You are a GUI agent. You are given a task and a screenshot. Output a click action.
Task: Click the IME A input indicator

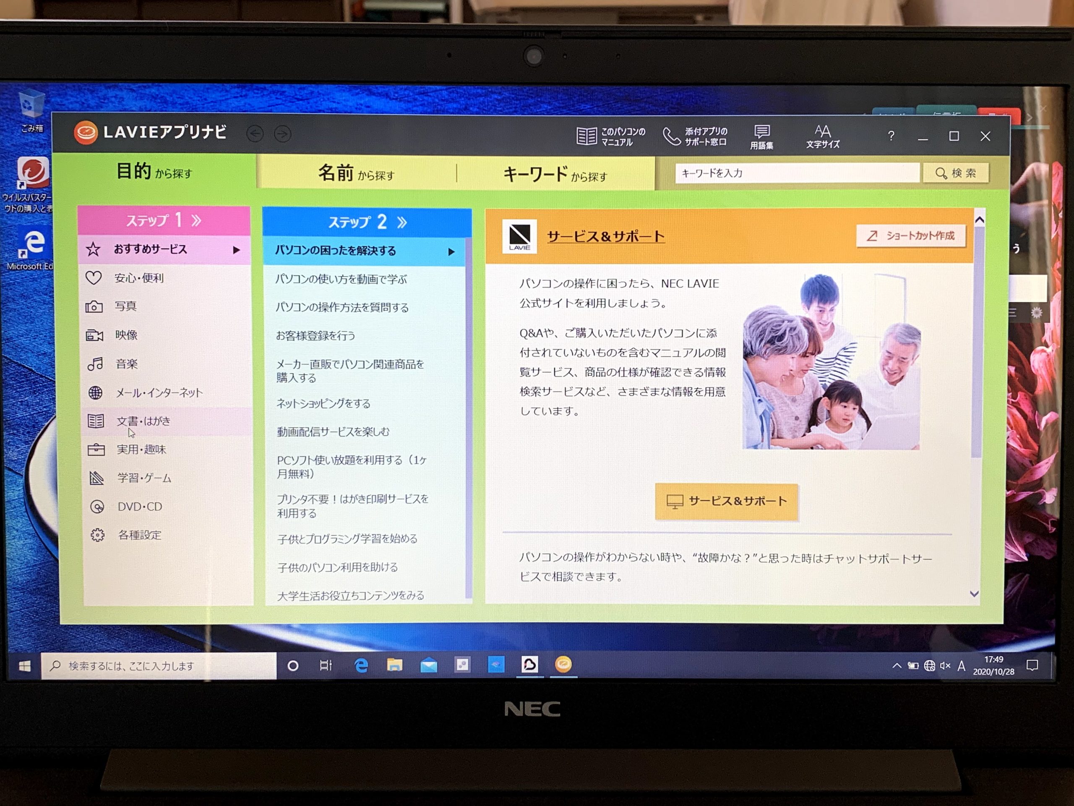point(961,666)
